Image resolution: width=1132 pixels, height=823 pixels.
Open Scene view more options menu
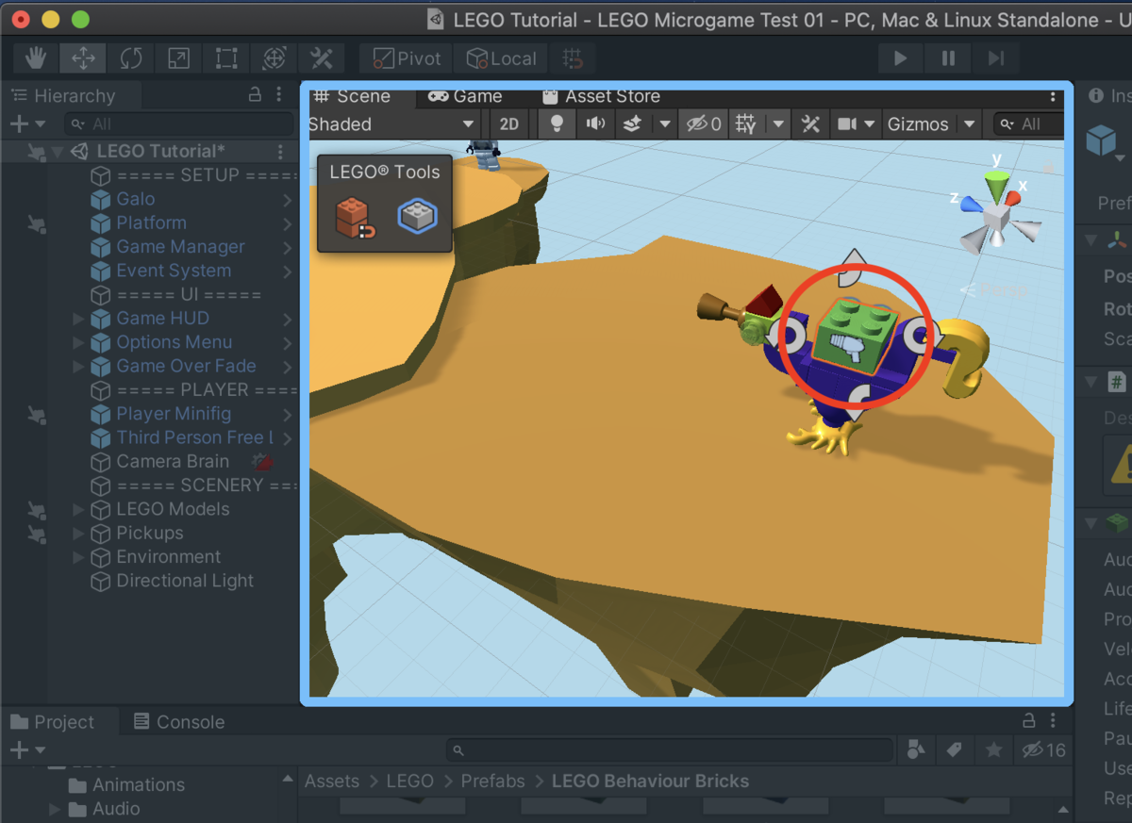point(1054,96)
